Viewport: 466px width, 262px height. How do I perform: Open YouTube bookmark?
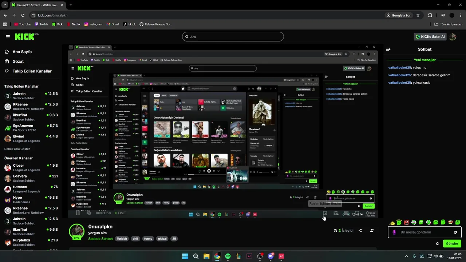coord(22,24)
